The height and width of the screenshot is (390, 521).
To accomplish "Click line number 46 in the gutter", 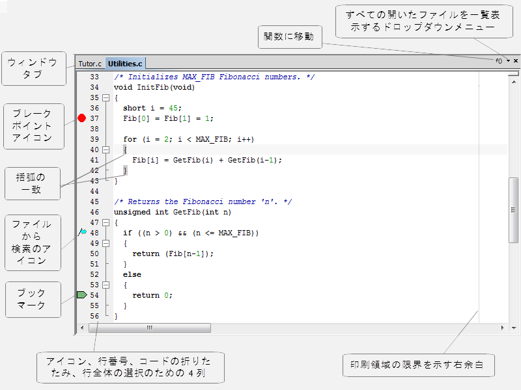I will point(93,212).
